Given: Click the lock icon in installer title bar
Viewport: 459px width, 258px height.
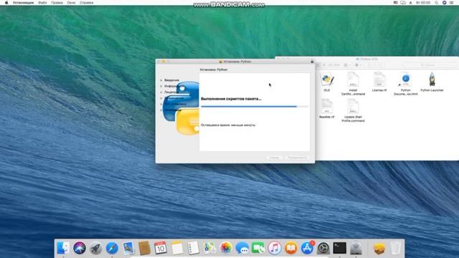Looking at the screenshot, I should [x=312, y=62].
